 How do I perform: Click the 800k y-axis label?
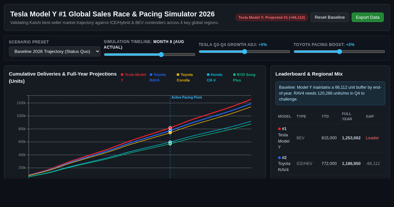[22, 129]
